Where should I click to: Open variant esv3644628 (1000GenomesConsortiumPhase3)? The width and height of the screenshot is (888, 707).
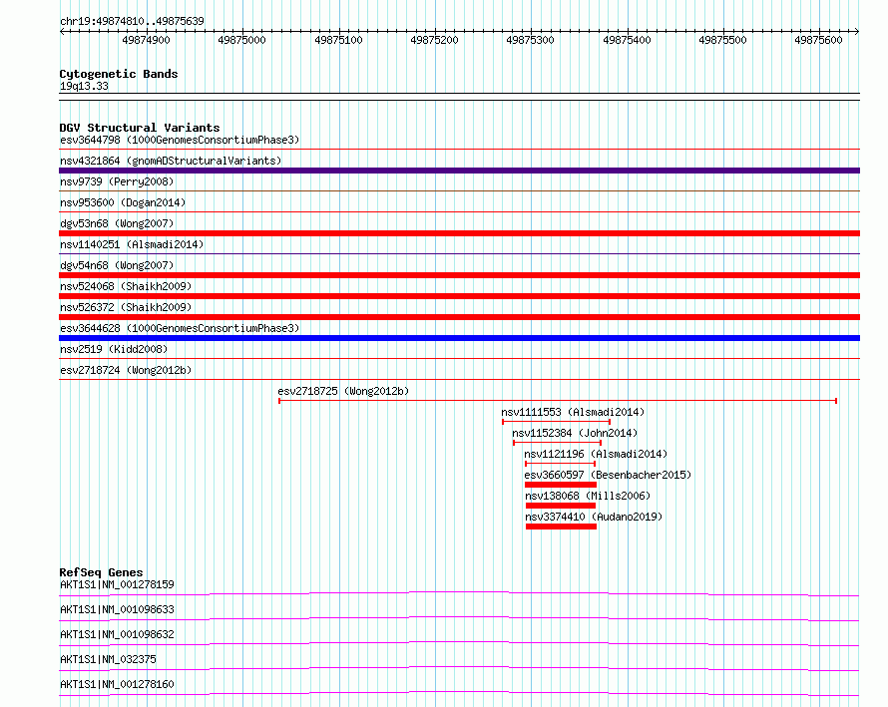[x=180, y=328]
